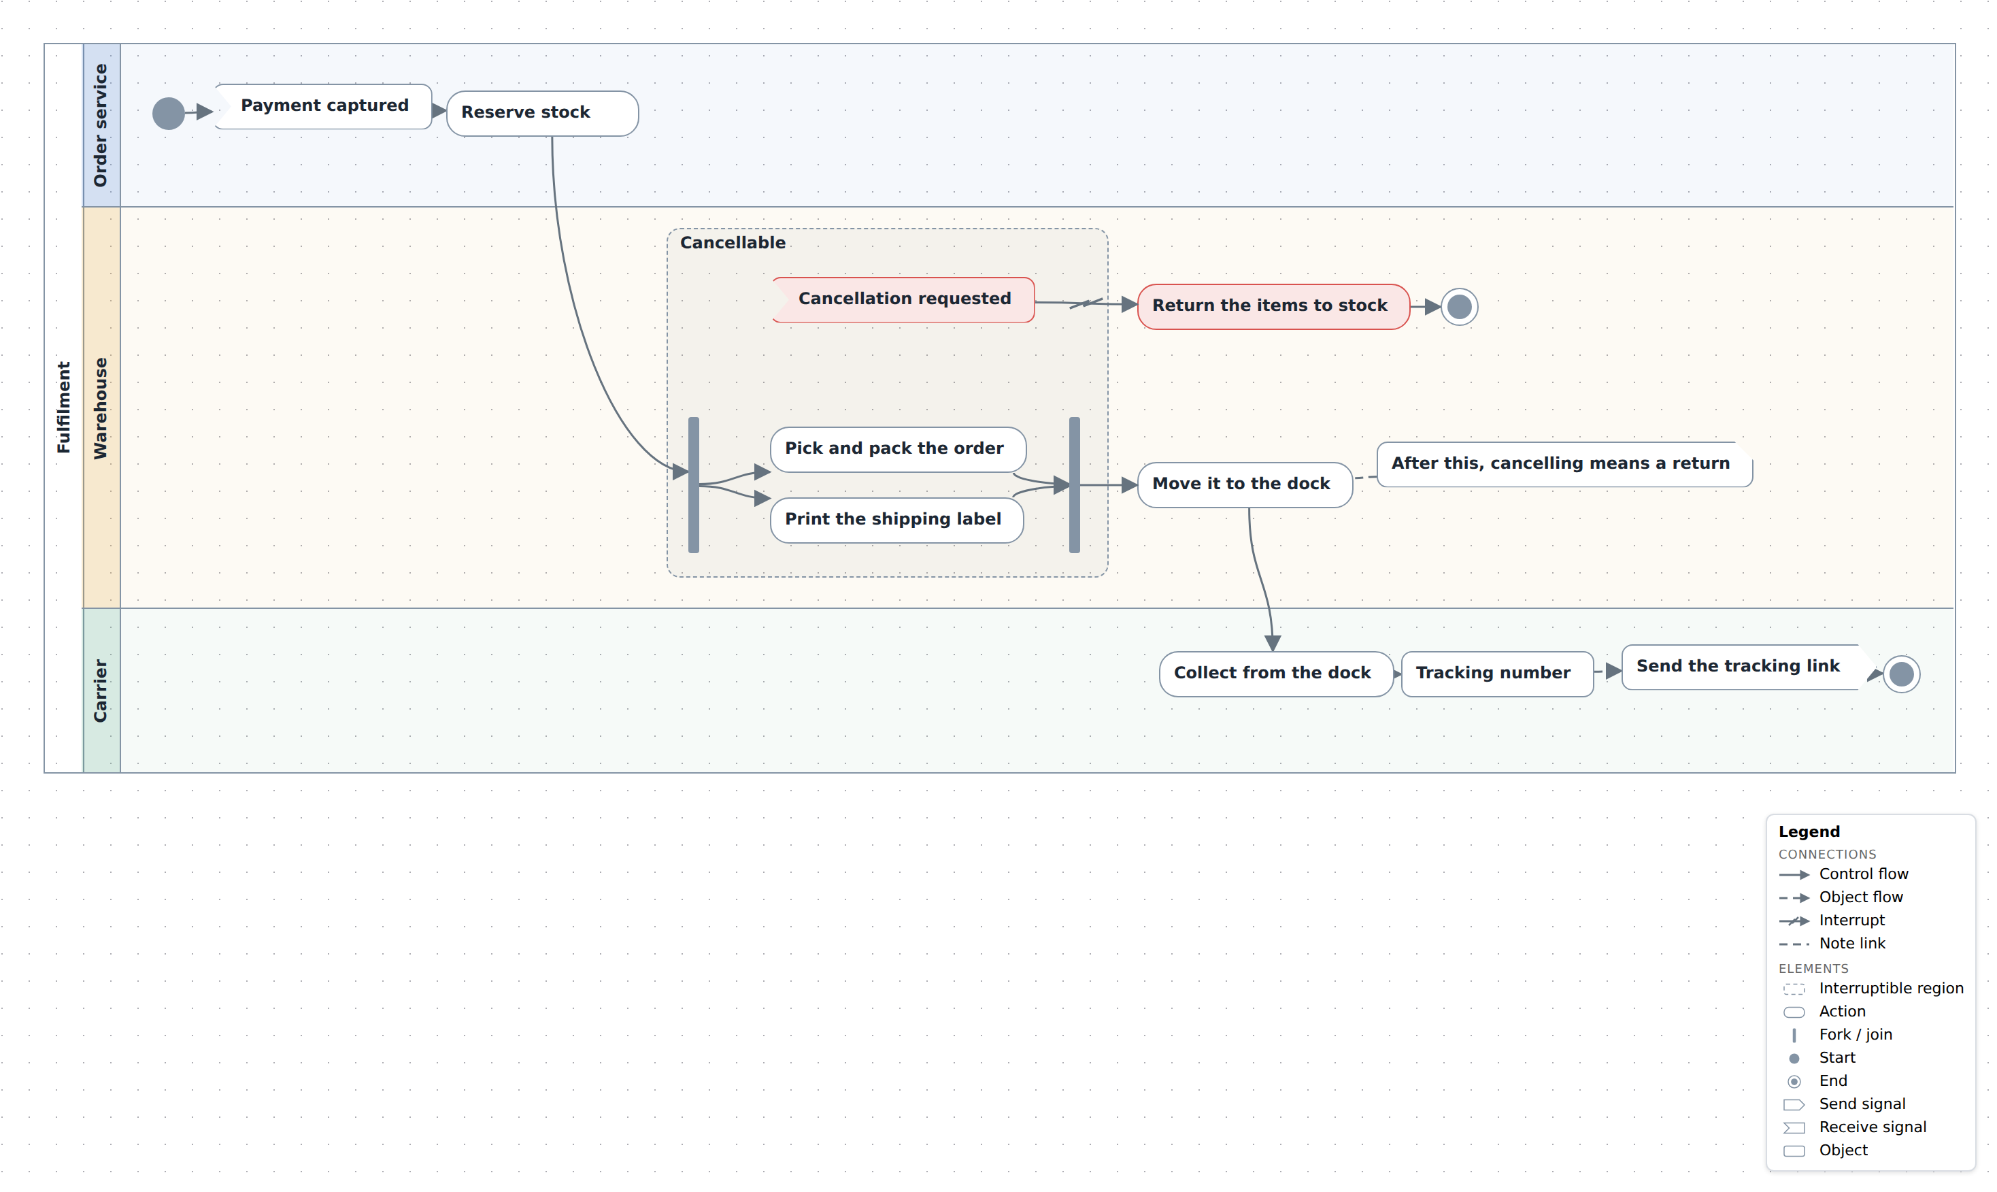1997x1192 pixels.
Task: Click the Fulfilment pool header
Action: (63, 408)
